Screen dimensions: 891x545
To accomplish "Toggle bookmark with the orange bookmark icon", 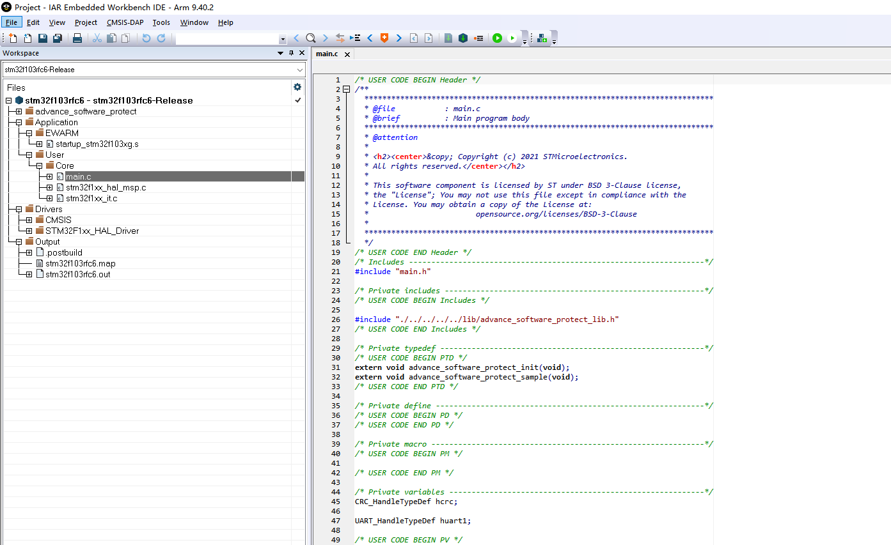I will [x=384, y=38].
